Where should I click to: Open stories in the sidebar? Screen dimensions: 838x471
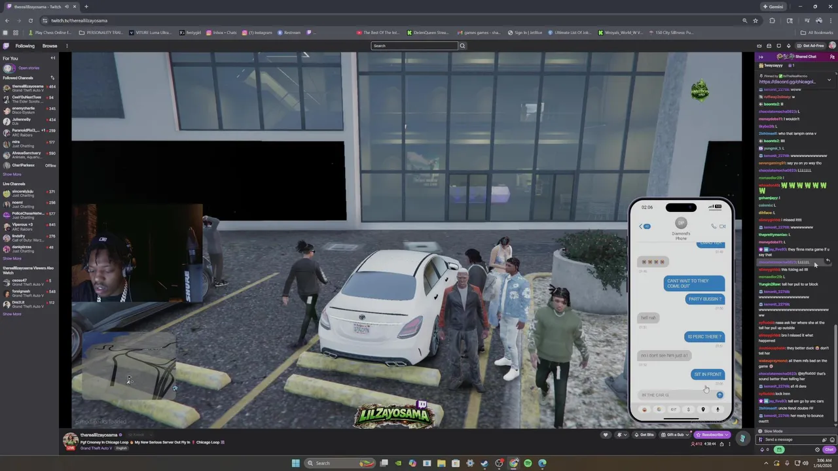tap(29, 68)
